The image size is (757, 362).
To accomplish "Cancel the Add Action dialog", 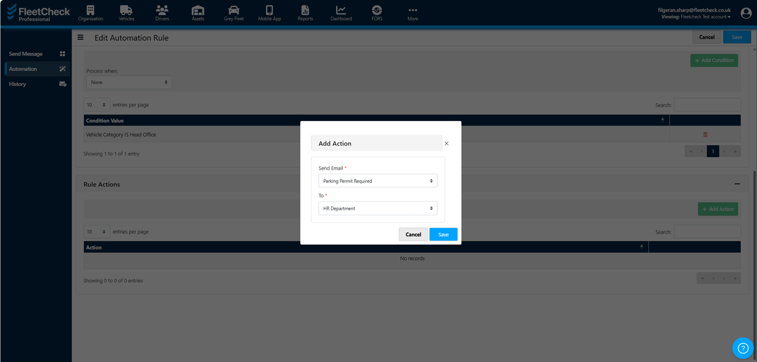I will (x=413, y=234).
